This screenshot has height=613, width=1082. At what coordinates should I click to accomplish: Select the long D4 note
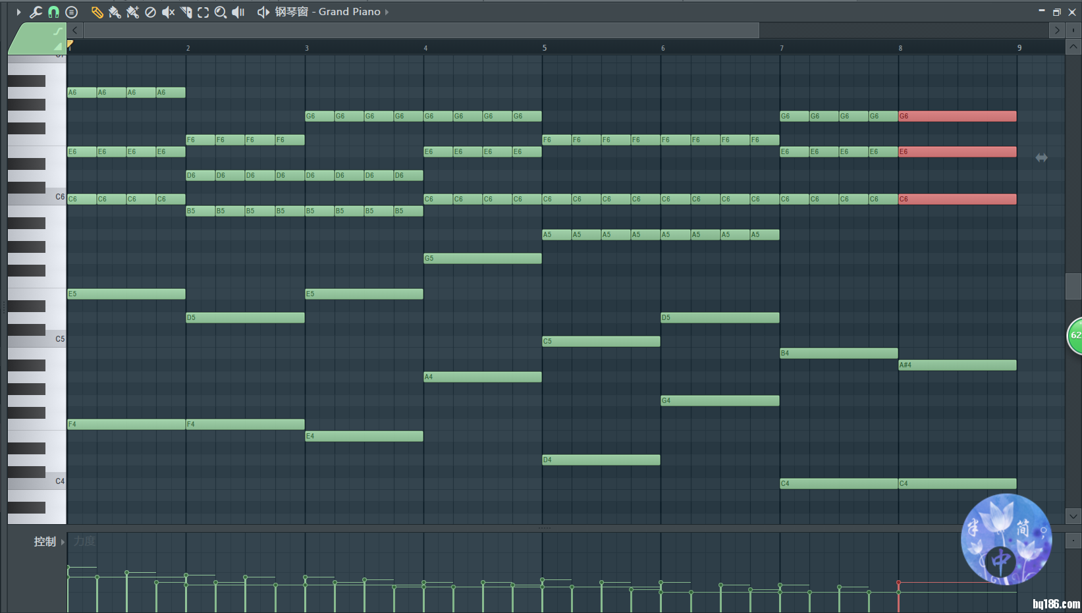(601, 460)
